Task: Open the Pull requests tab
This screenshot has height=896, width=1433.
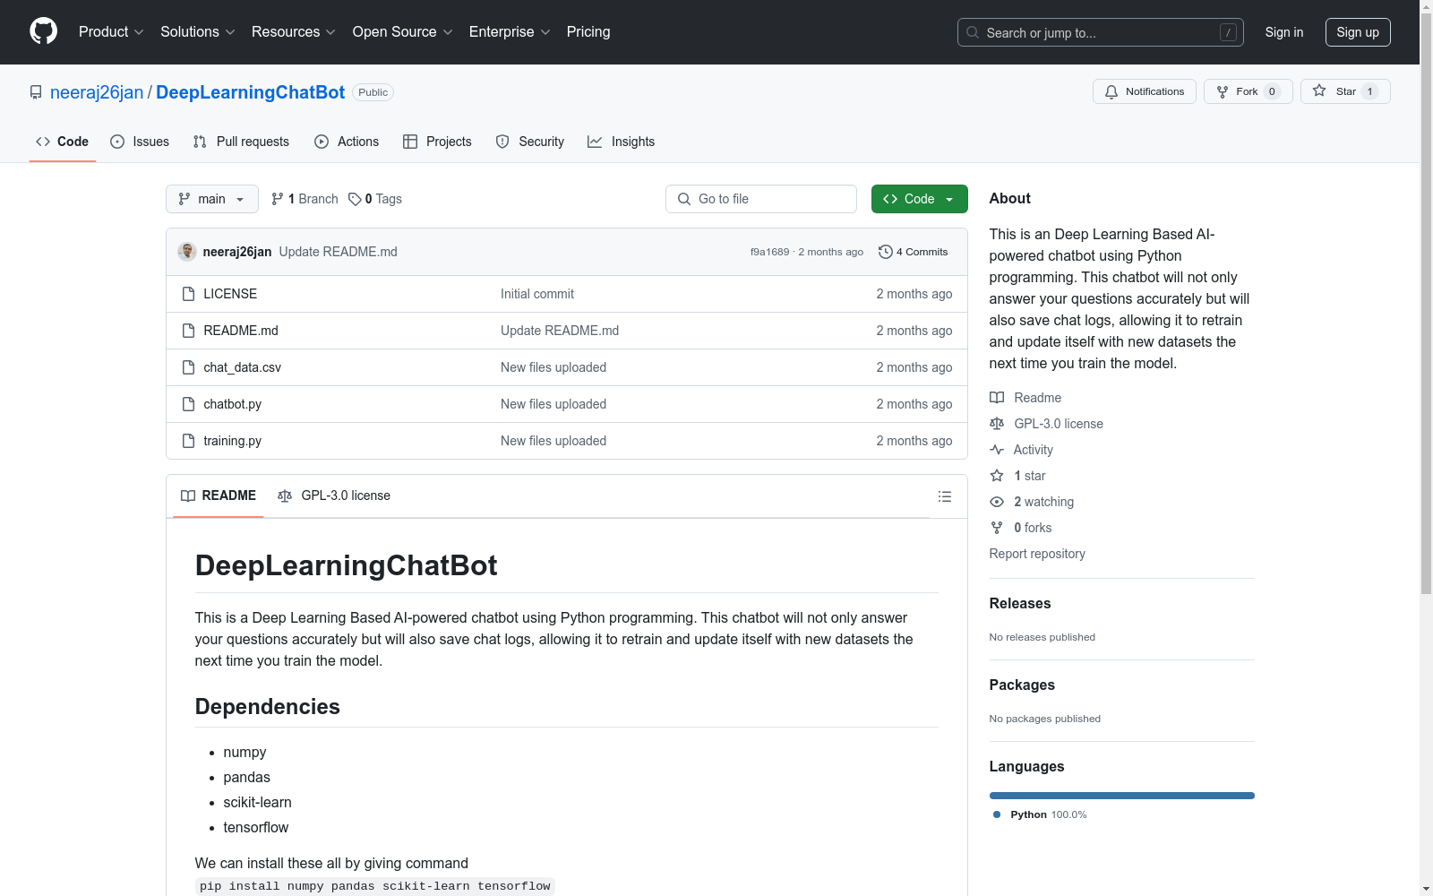Action: pos(241,142)
